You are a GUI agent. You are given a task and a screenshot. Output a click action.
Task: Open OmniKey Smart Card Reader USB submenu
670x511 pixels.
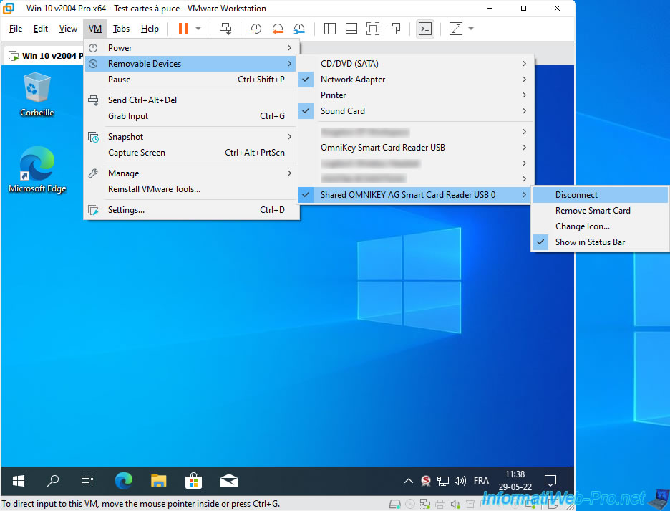[414, 148]
